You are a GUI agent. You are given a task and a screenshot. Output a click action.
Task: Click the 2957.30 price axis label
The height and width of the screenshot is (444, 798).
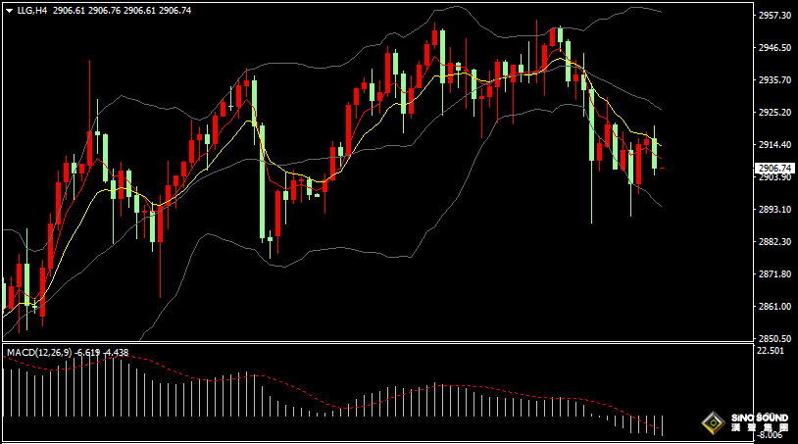click(x=774, y=16)
